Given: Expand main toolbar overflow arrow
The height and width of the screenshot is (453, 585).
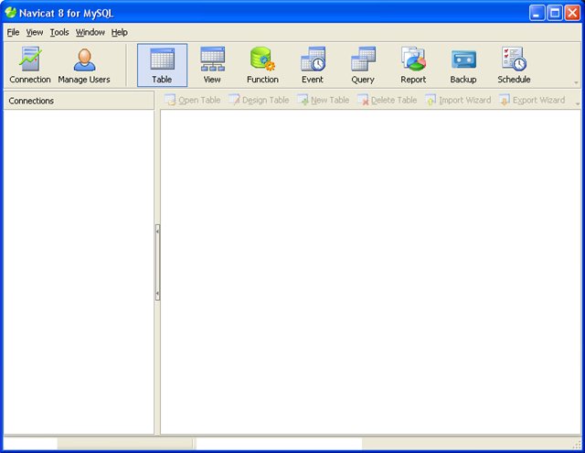Looking at the screenshot, I should 576,82.
